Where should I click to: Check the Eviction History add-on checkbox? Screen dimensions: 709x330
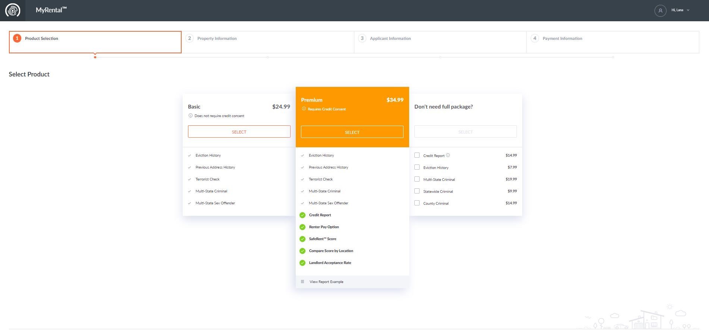417,167
